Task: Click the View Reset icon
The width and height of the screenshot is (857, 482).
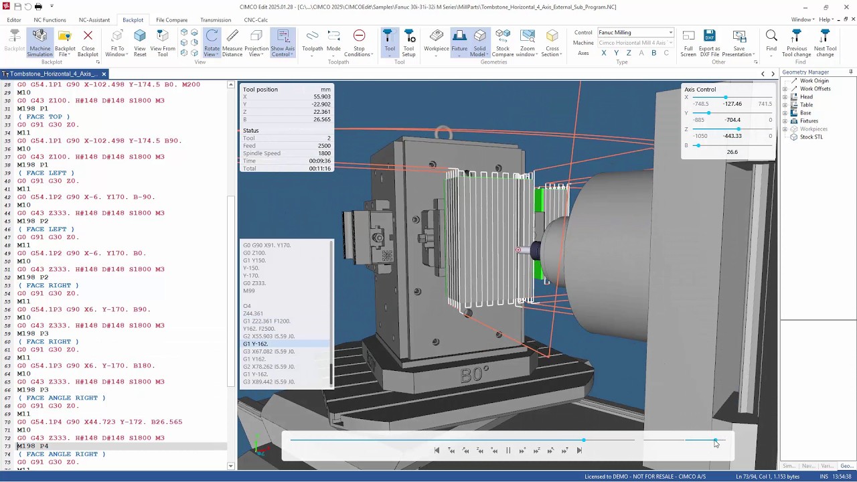Action: pyautogui.click(x=140, y=36)
